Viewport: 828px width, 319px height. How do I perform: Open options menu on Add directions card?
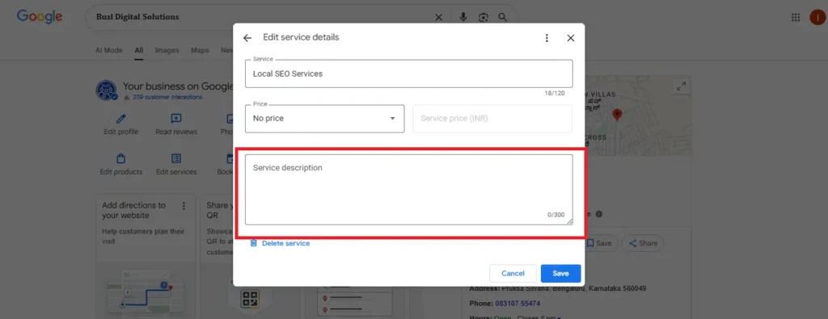(x=184, y=206)
